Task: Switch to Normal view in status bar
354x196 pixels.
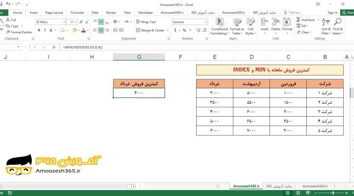Action: point(288,193)
